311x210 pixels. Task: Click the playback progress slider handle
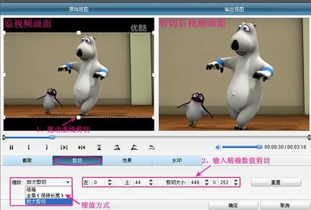pyautogui.click(x=52, y=137)
